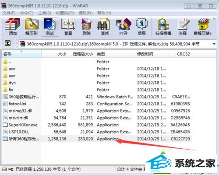The width and height of the screenshot is (219, 175).
Task: Click the 信息 (Info) toolbar icon
Action: click(x=141, y=27)
